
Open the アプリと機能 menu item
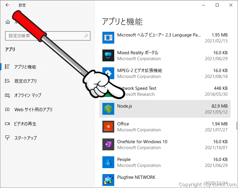pyautogui.click(x=25, y=67)
